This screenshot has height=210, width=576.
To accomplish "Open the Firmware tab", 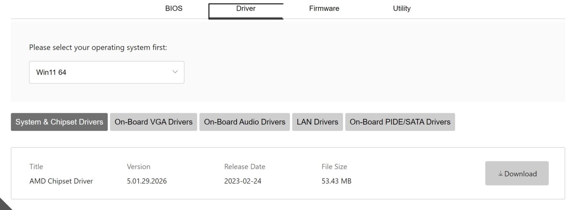I will click(x=324, y=9).
